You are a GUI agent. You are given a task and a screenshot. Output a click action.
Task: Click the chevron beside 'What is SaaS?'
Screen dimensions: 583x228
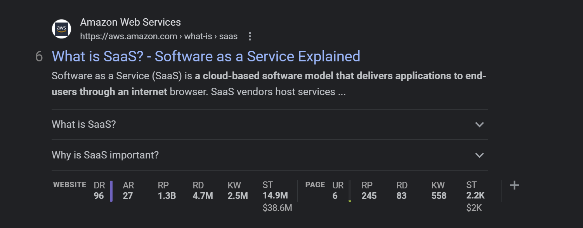tap(480, 125)
